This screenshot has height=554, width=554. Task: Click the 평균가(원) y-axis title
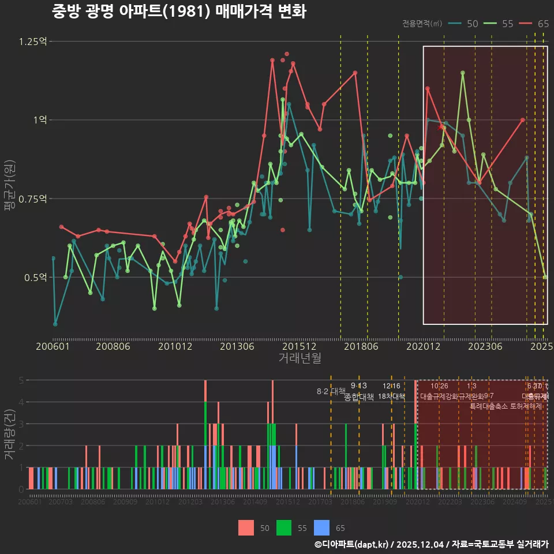pos(9,186)
